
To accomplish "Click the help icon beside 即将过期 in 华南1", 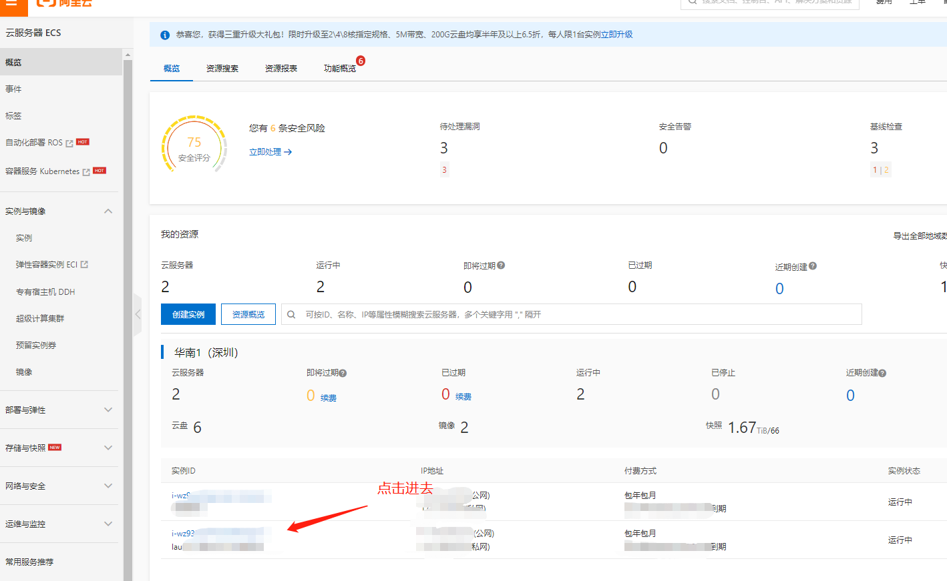I will click(x=343, y=374).
